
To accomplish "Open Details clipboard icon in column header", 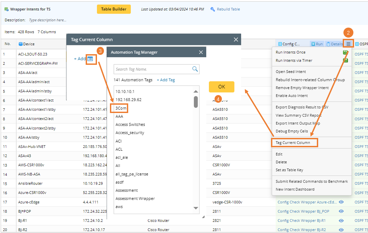I will (x=328, y=44).
